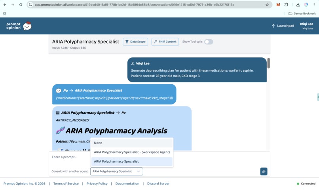The width and height of the screenshot is (319, 190).
Task: Collapse the Consult with another agent dropdown
Action: 117,171
